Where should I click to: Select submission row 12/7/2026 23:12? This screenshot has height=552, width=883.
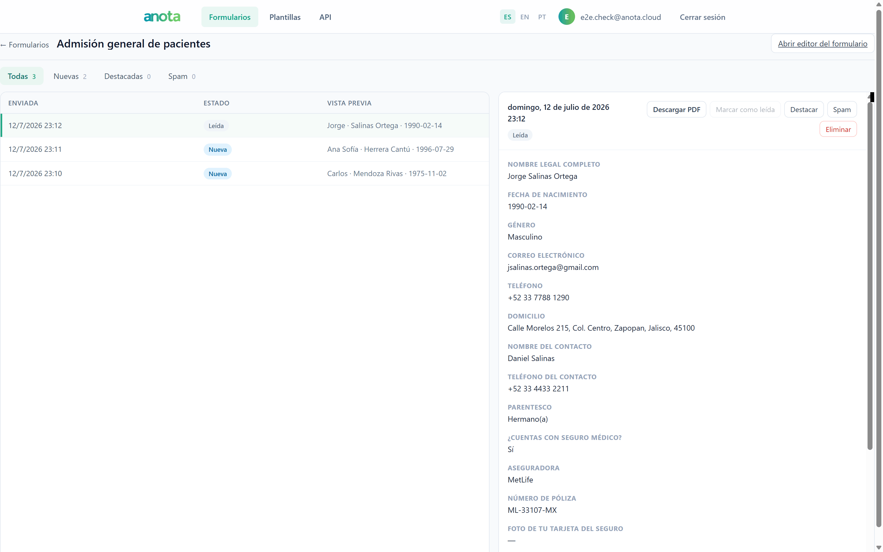[x=244, y=125]
